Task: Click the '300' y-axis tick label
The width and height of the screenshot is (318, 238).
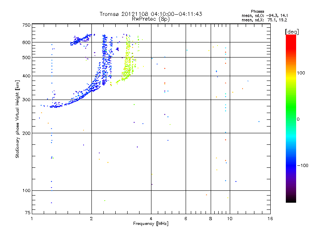Action: pyautogui.click(x=26, y=100)
